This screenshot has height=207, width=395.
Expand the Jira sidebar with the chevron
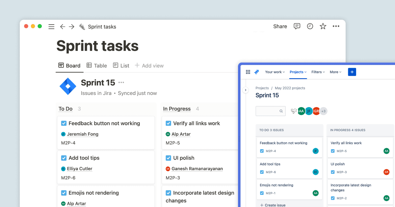(245, 90)
